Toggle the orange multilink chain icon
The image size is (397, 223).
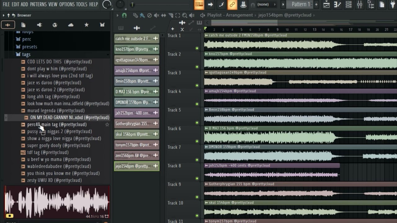tap(232, 4)
